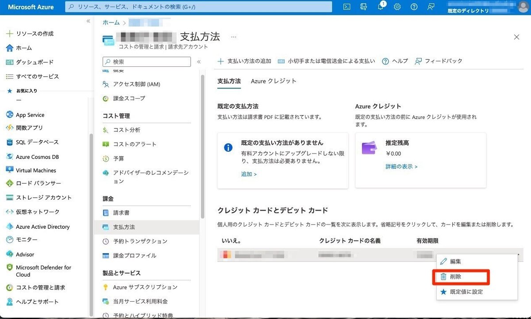Click the Advisor icon
This screenshot has height=319, width=531.
pos(9,254)
